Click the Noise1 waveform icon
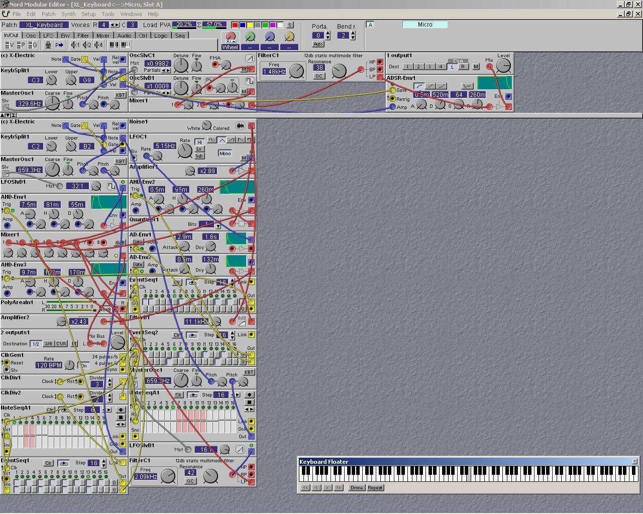 pyautogui.click(x=241, y=126)
